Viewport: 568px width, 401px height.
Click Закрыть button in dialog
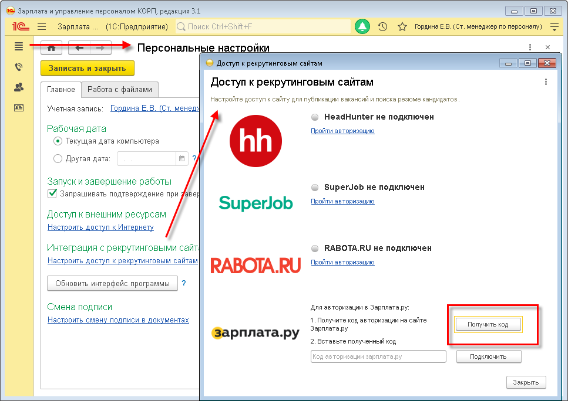point(526,382)
